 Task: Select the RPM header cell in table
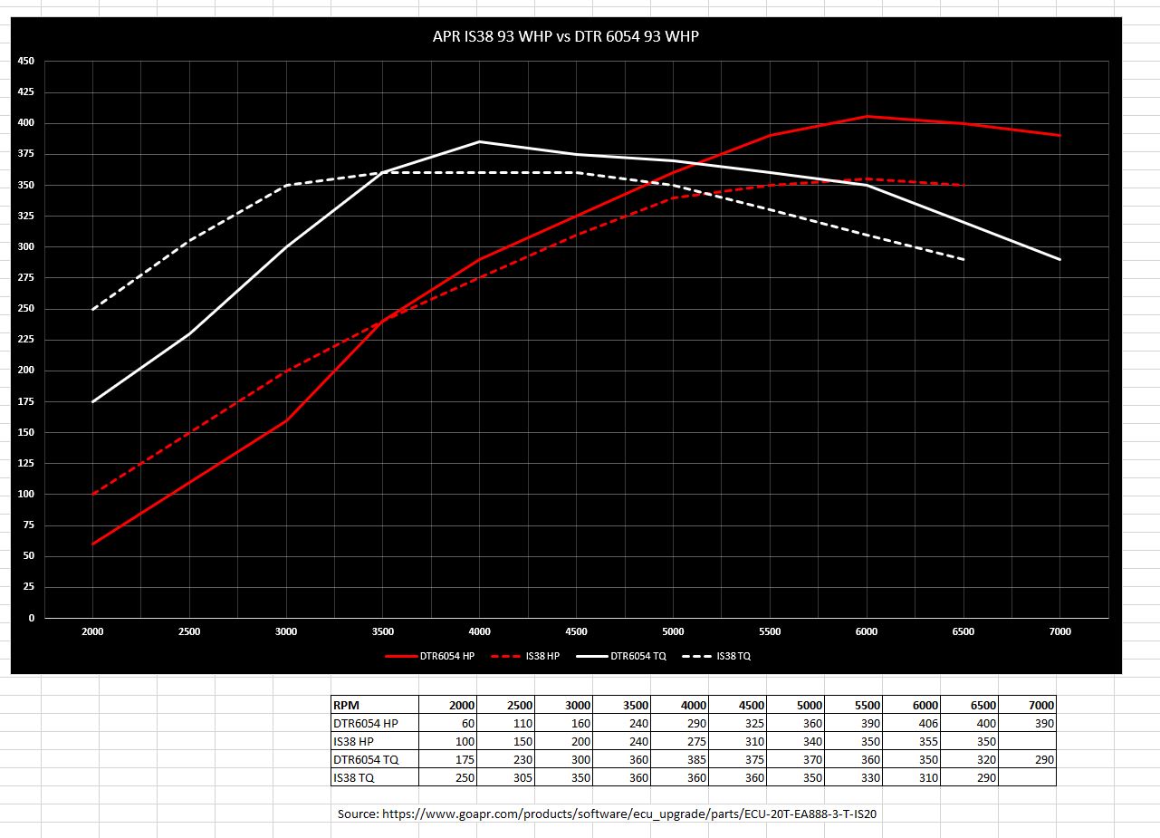374,705
